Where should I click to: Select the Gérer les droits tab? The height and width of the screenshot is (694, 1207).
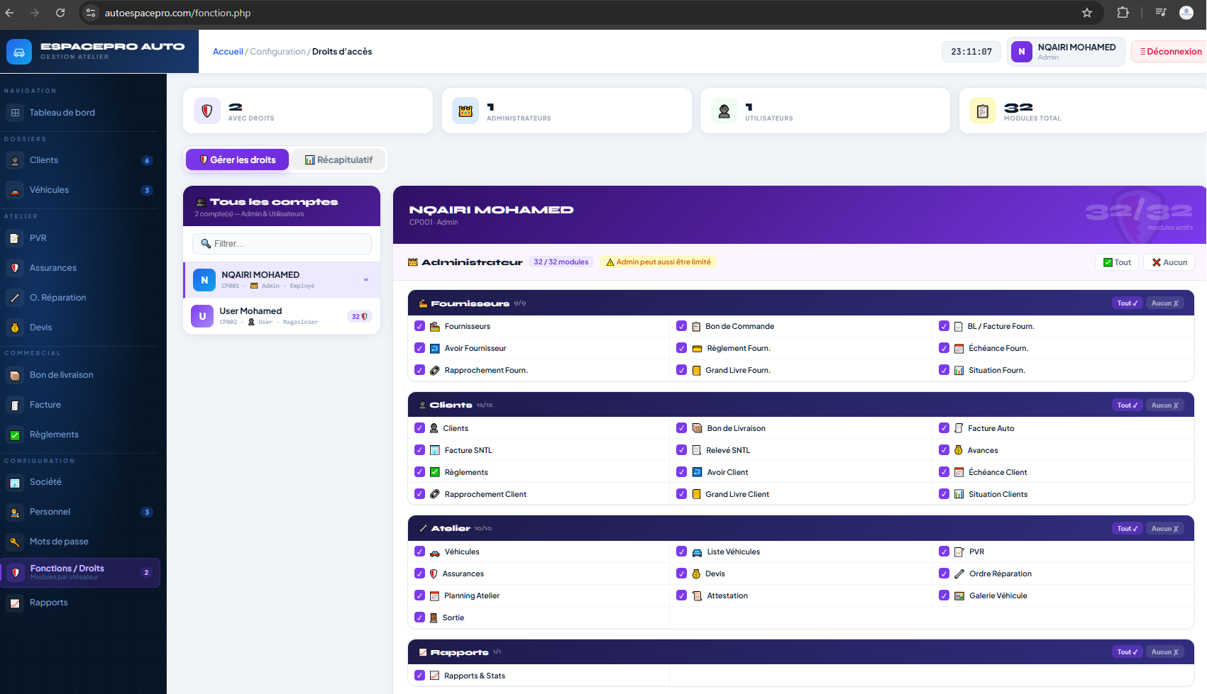(237, 159)
